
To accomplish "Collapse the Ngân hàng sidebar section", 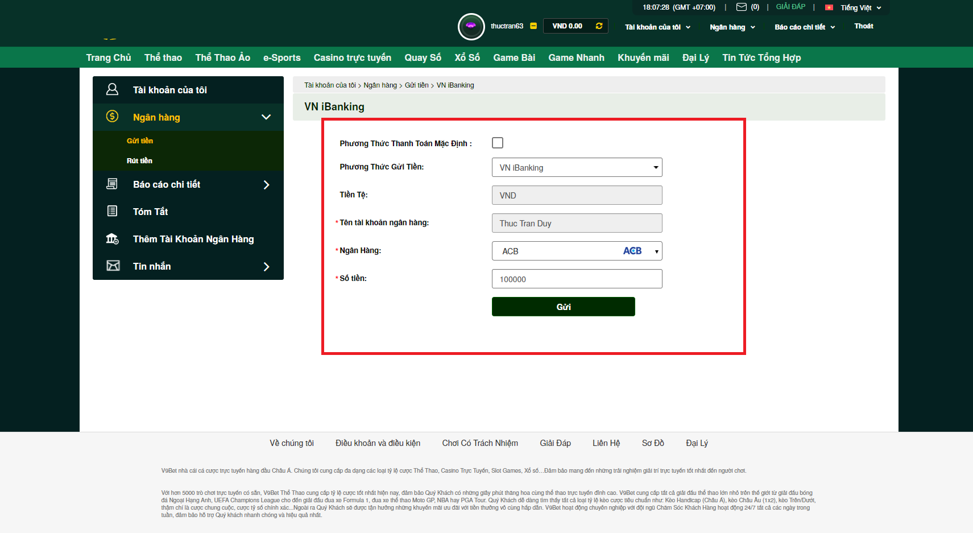I will pyautogui.click(x=266, y=117).
